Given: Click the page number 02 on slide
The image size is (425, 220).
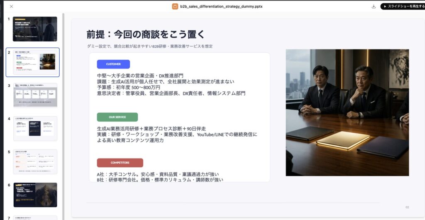Looking at the screenshot, I should tap(407, 207).
